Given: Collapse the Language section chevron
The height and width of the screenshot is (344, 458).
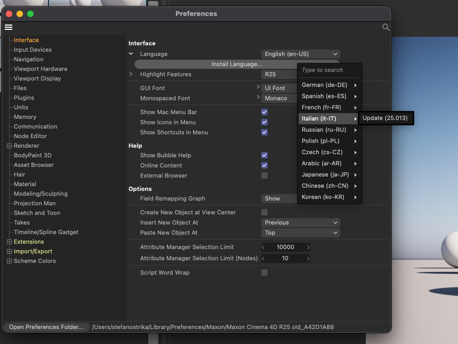Looking at the screenshot, I should click(x=131, y=54).
